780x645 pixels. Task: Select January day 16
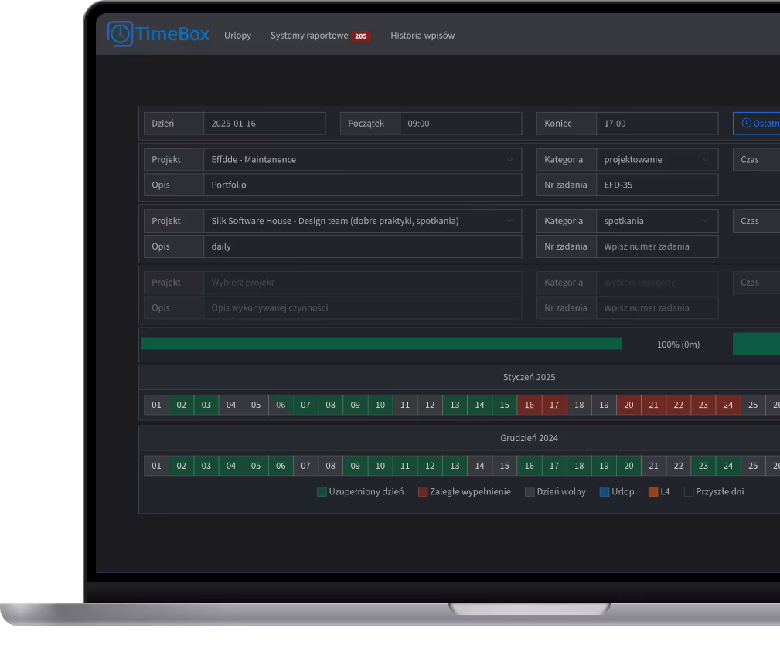530,405
